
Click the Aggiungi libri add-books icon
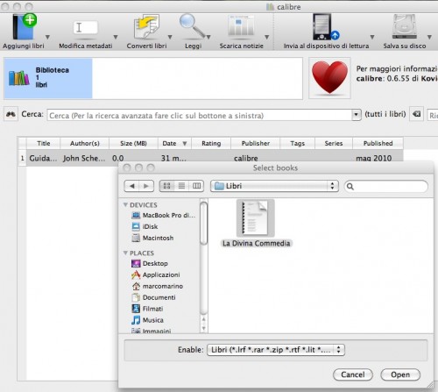25,27
